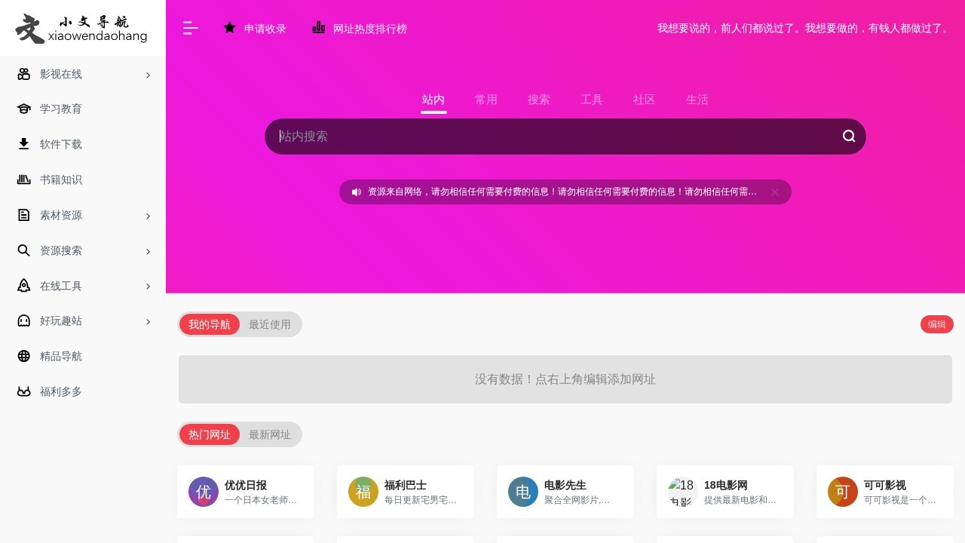Click the 福利巴士 round avatar icon

click(x=363, y=492)
